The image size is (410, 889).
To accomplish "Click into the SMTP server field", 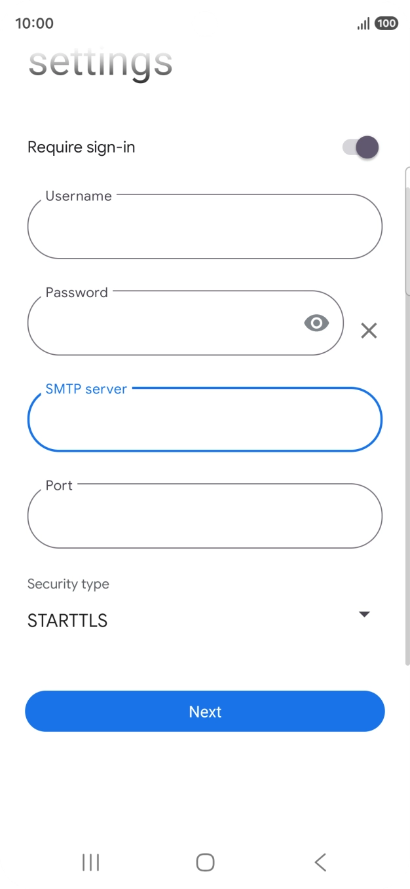I will (204, 420).
